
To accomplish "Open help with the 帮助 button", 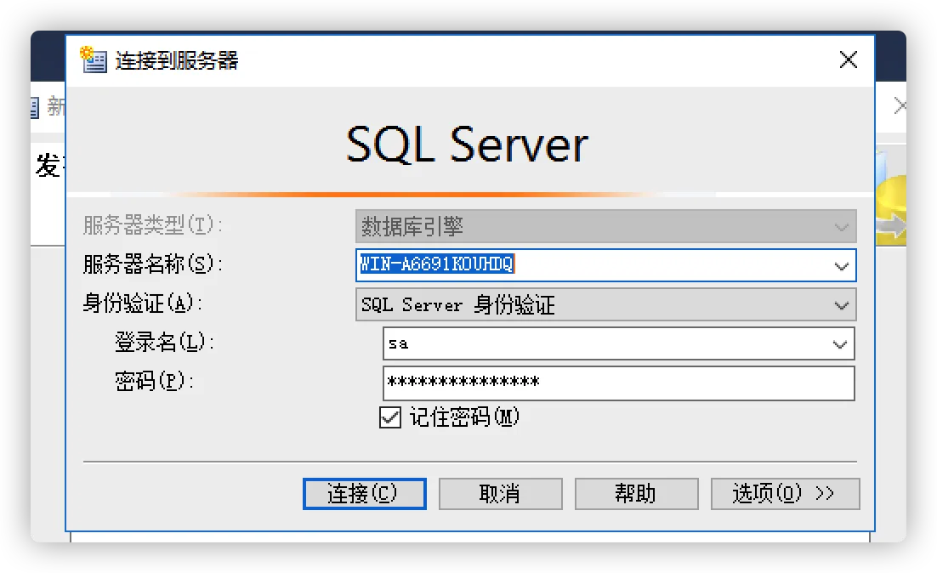I will coord(636,494).
